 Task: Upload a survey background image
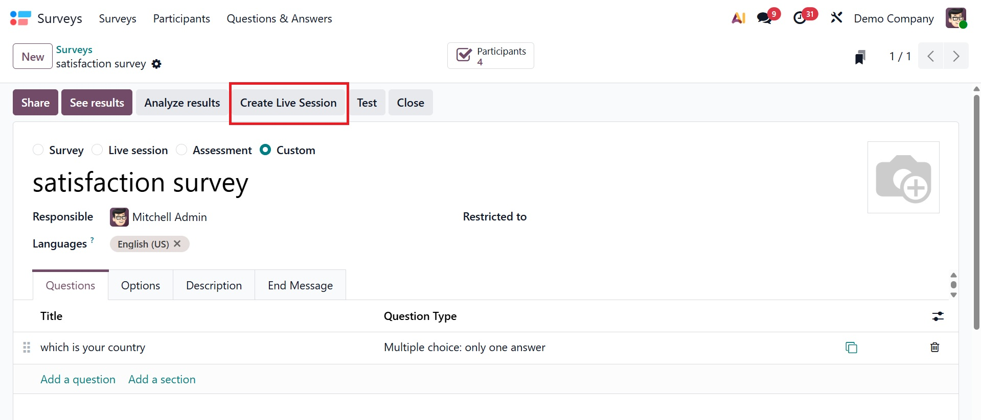903,178
